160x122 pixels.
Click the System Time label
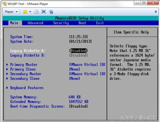pyautogui.click(x=22, y=37)
